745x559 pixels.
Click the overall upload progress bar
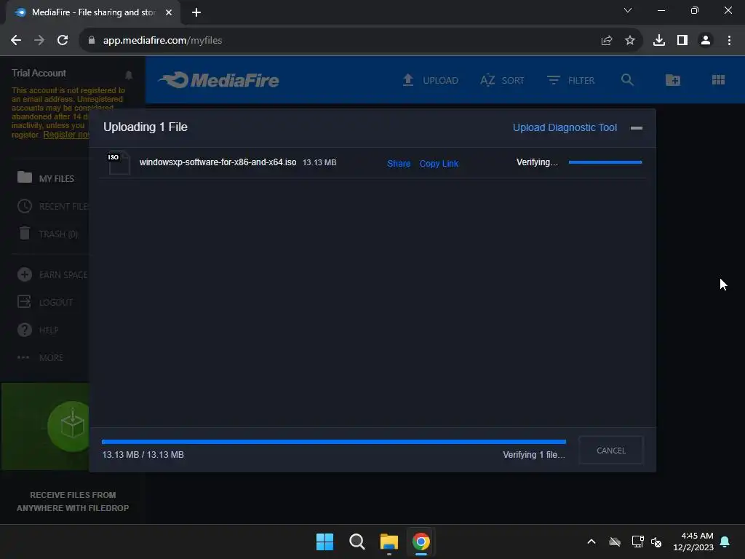click(x=333, y=442)
